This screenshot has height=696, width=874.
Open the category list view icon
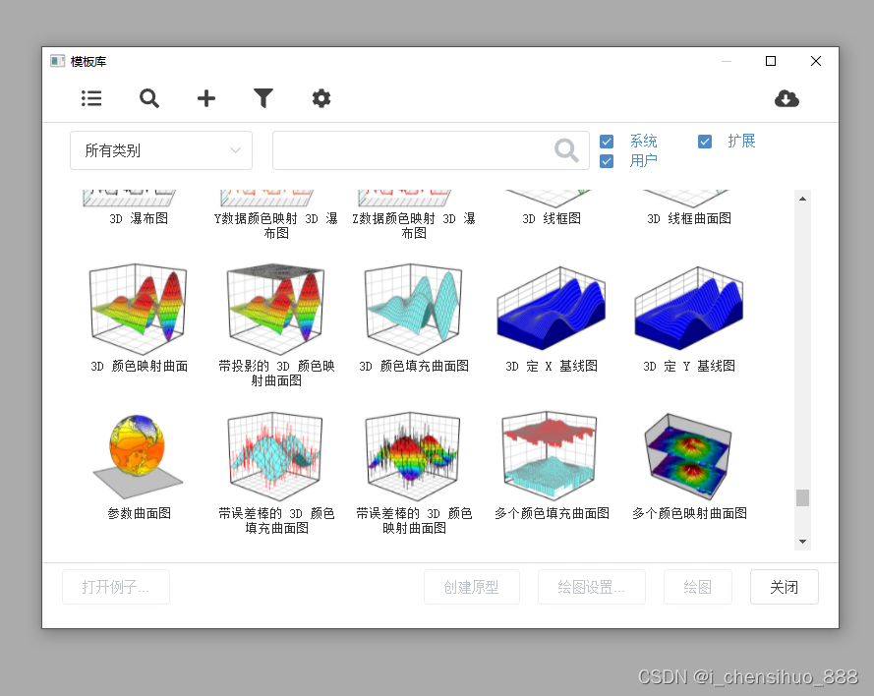(x=91, y=98)
